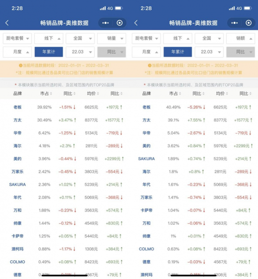Open the three-dot menu in right header
Viewport: 258px width, 279px height.
click(235, 23)
